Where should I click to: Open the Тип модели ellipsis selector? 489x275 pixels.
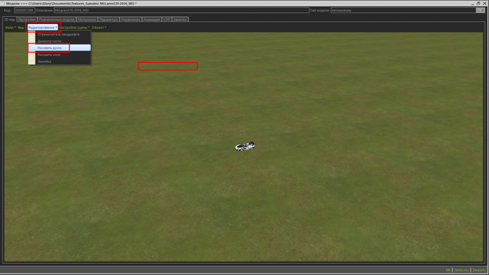pyautogui.click(x=478, y=11)
